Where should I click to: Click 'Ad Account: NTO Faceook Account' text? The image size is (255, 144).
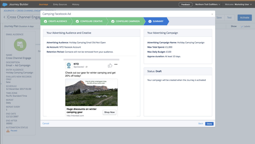tap(64, 47)
